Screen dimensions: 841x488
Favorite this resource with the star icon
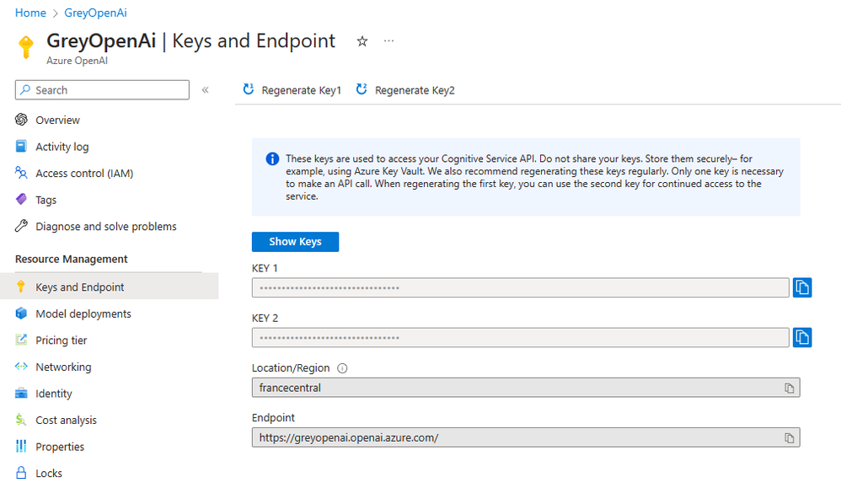[x=362, y=41]
